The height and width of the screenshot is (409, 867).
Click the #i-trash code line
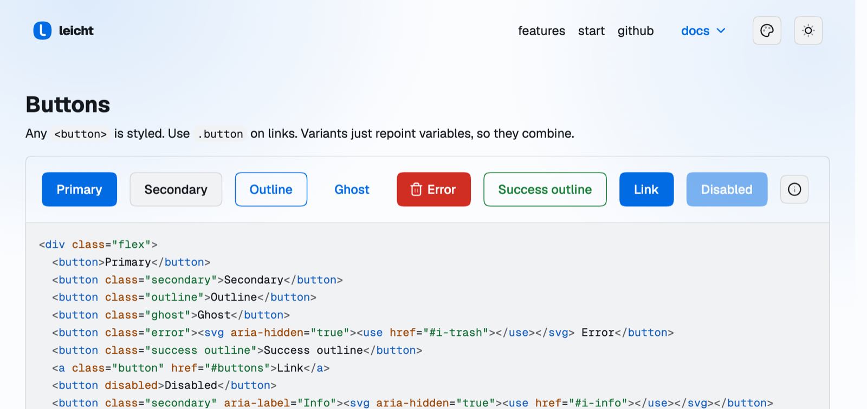pyautogui.click(x=363, y=333)
